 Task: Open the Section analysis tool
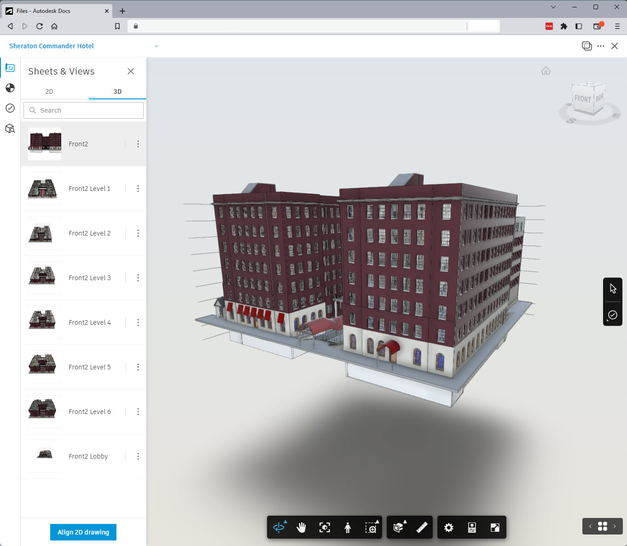coord(399,528)
